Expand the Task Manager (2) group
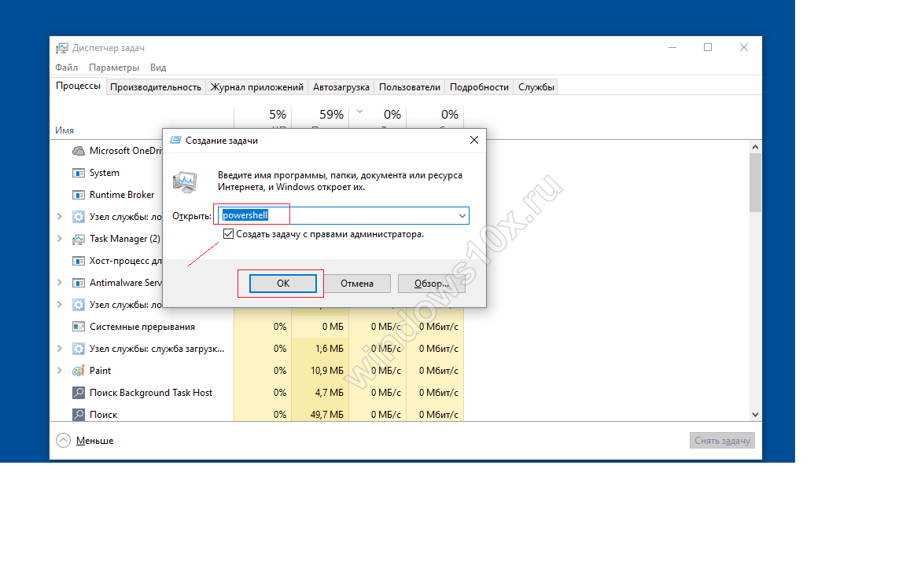This screenshot has width=906, height=564. click(60, 239)
